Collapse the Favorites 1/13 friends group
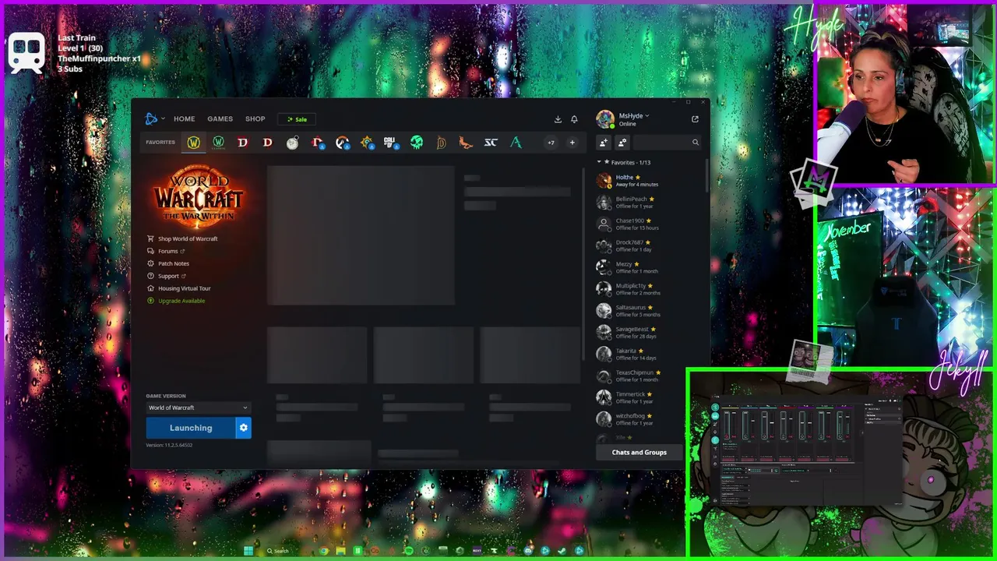The image size is (997, 561). [x=599, y=162]
